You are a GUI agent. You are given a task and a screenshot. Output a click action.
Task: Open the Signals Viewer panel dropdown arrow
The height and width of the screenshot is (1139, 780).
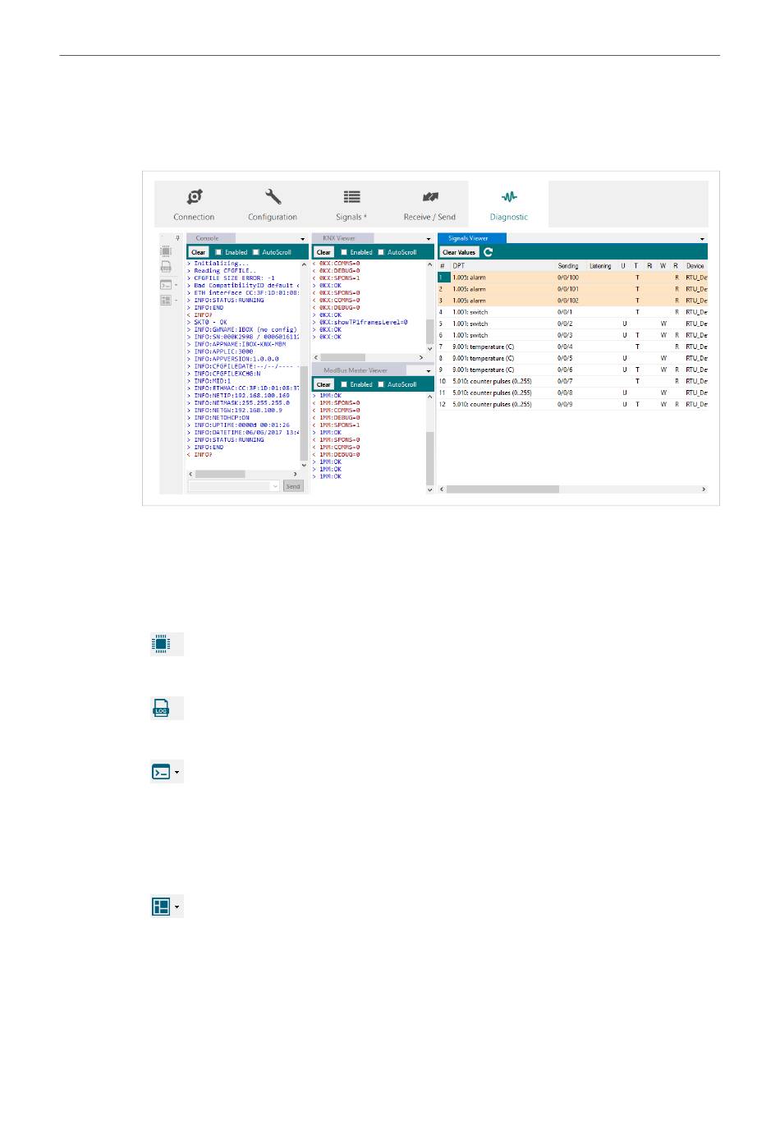(702, 239)
